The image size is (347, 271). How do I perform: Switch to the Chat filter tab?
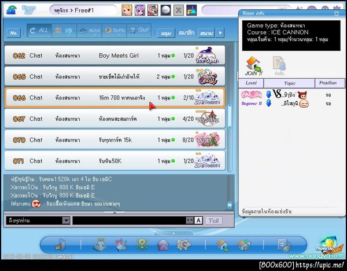pyautogui.click(x=139, y=30)
